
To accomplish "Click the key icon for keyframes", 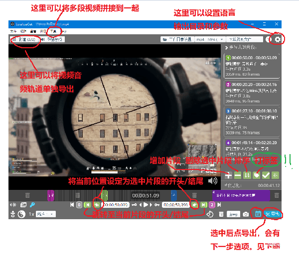I will click(x=32, y=204).
